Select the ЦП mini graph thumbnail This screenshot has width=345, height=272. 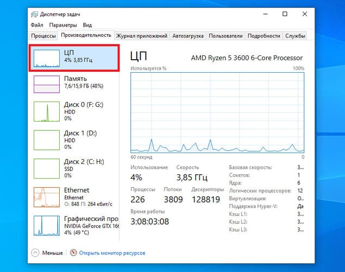coord(47,58)
